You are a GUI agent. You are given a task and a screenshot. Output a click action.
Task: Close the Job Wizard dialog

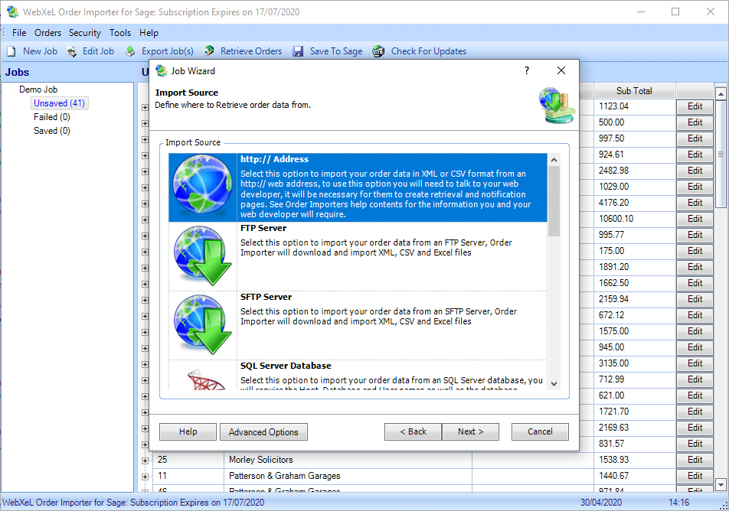click(x=561, y=70)
